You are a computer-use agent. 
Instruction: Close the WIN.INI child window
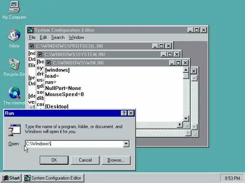coord(185,63)
